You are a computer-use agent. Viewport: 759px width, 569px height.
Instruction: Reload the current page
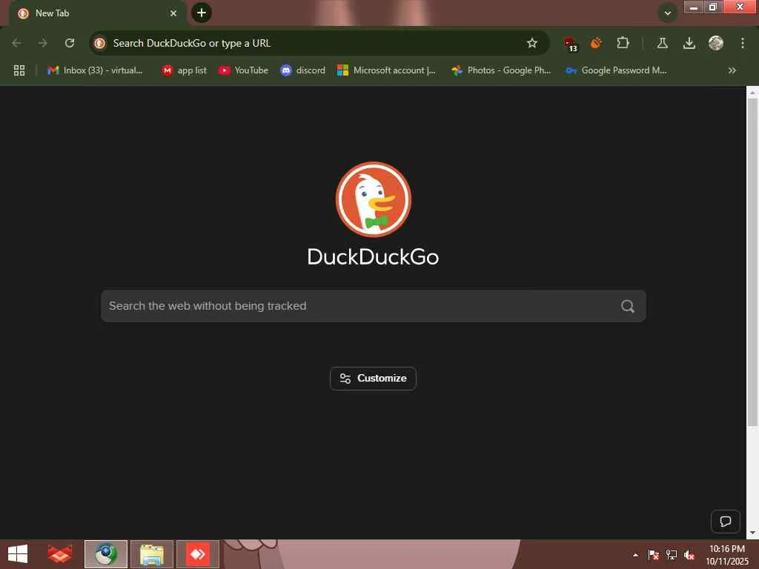pos(70,43)
